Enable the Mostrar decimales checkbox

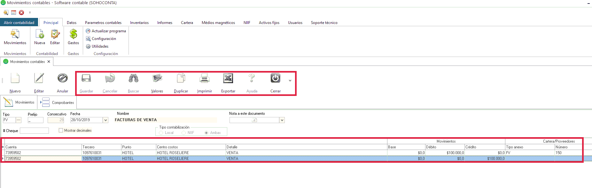pos(61,130)
